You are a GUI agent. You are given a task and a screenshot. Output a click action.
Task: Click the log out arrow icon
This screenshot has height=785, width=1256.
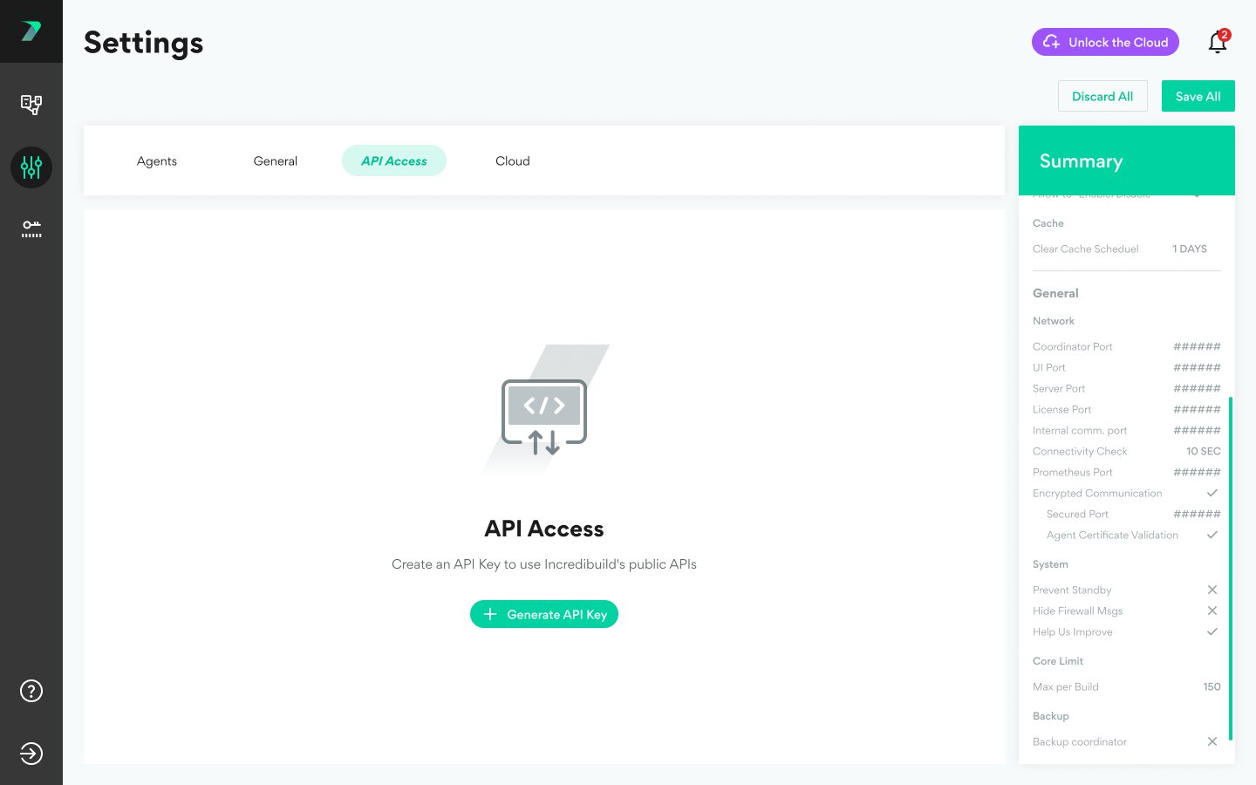[x=31, y=754]
